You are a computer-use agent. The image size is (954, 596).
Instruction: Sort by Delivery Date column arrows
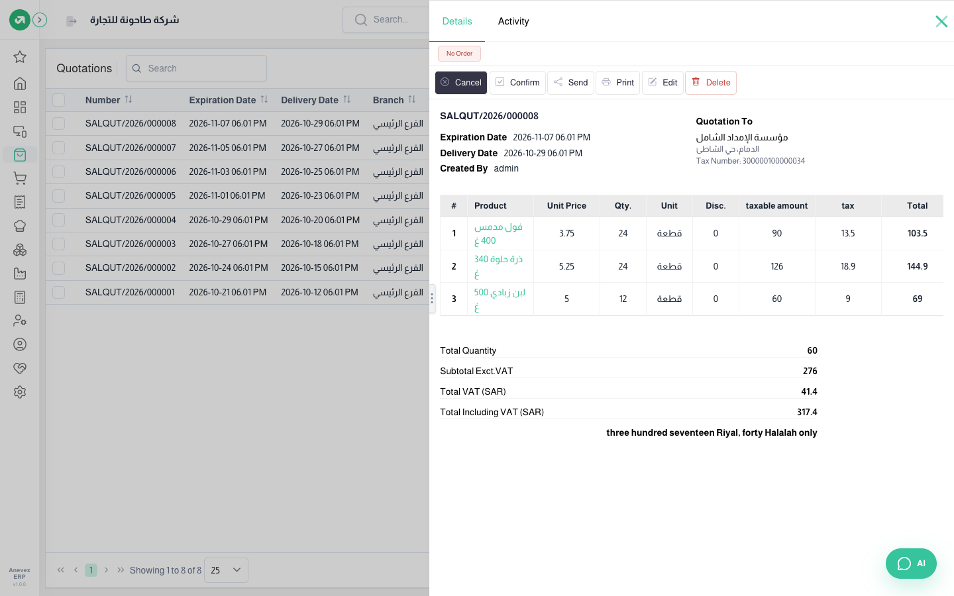(x=347, y=99)
